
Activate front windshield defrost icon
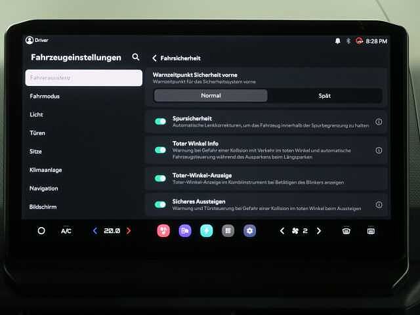tap(346, 231)
